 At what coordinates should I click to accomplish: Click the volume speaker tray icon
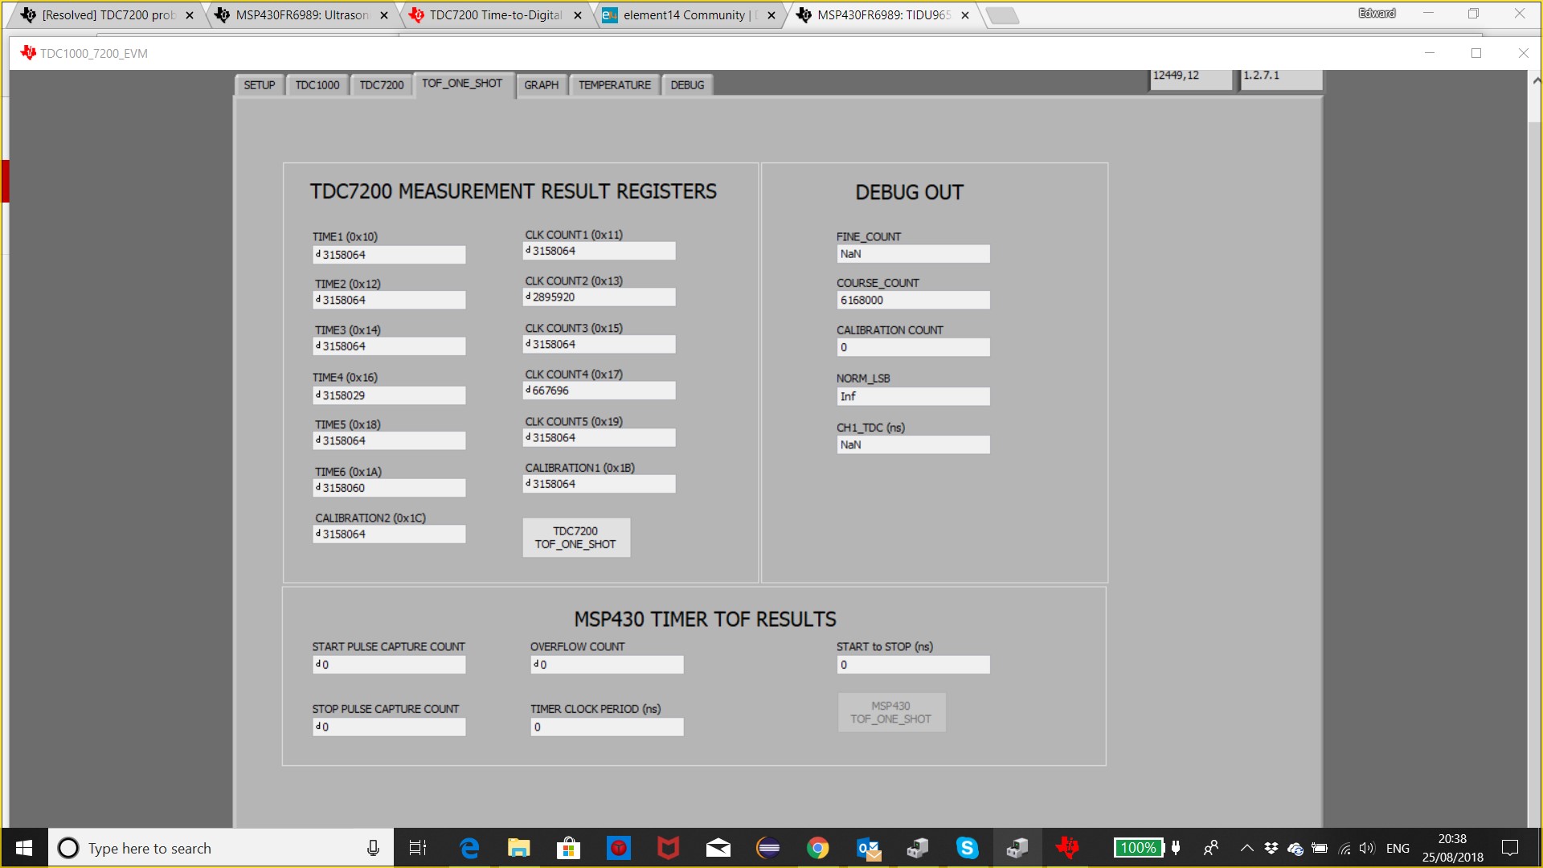click(1366, 848)
